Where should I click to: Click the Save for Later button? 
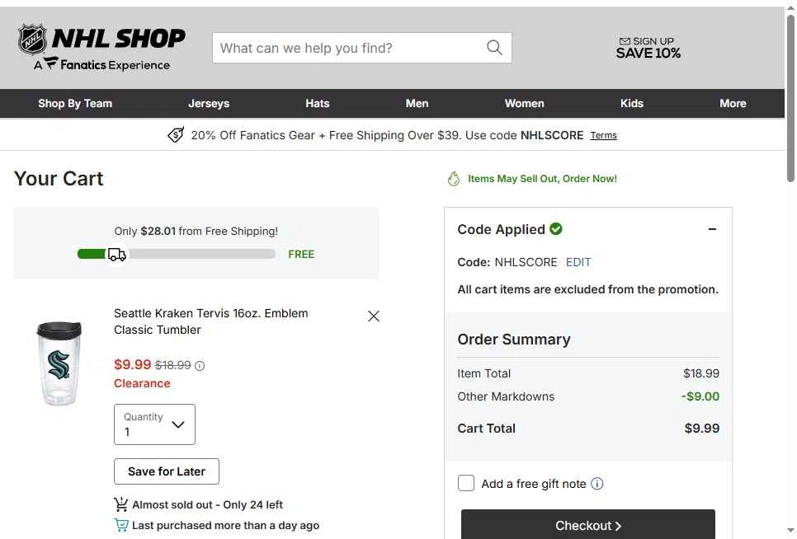pyautogui.click(x=167, y=471)
